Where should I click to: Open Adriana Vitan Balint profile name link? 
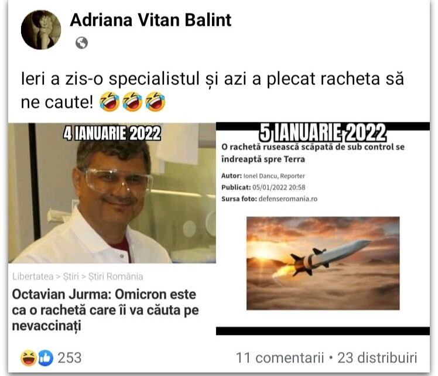tap(150, 20)
